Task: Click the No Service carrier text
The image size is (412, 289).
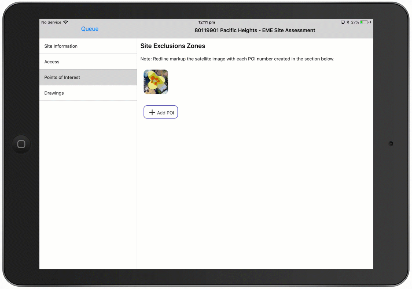Action: point(51,22)
